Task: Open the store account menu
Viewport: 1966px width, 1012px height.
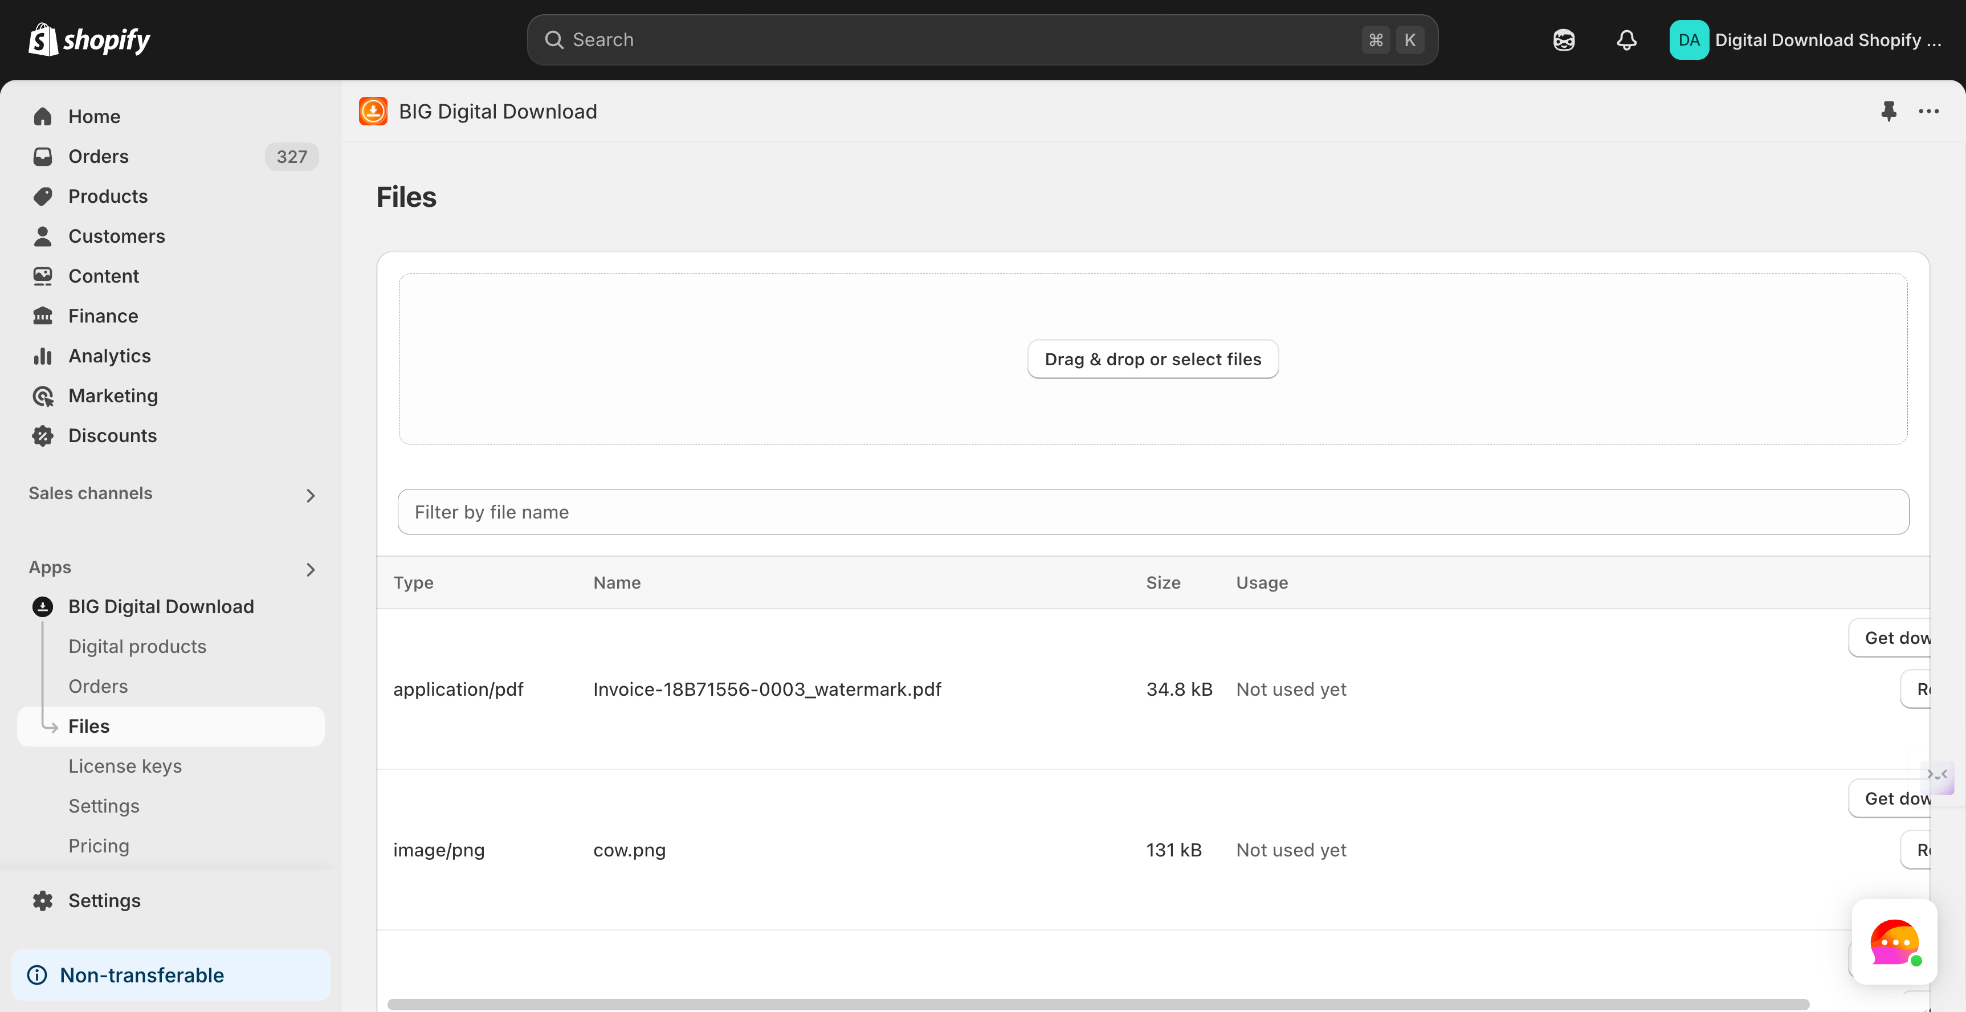Action: click(x=1805, y=40)
